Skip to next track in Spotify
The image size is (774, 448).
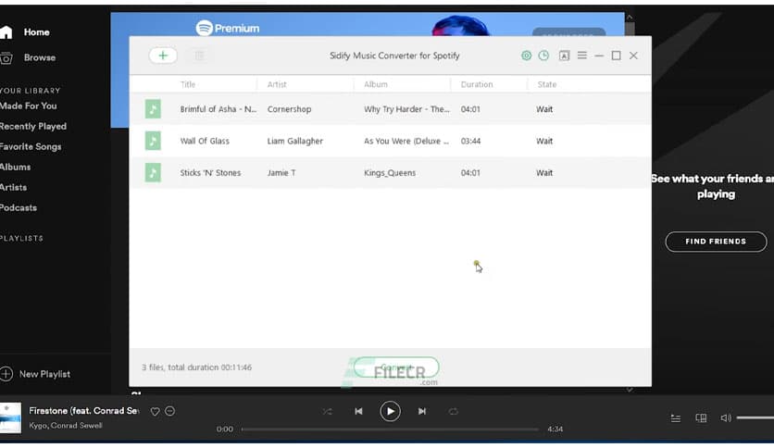click(422, 412)
